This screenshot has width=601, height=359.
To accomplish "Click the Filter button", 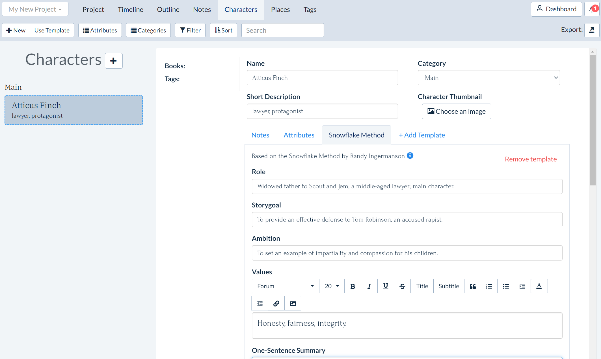I will tap(191, 30).
